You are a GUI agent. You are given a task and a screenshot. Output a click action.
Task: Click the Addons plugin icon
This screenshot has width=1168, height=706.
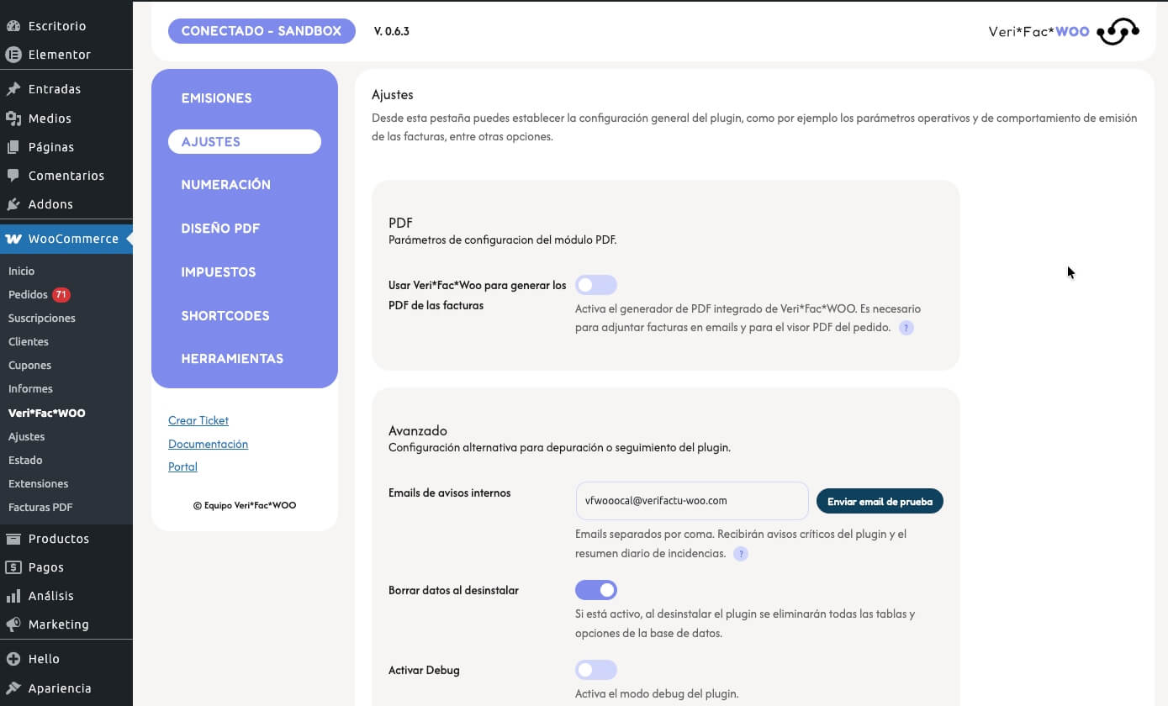click(13, 204)
